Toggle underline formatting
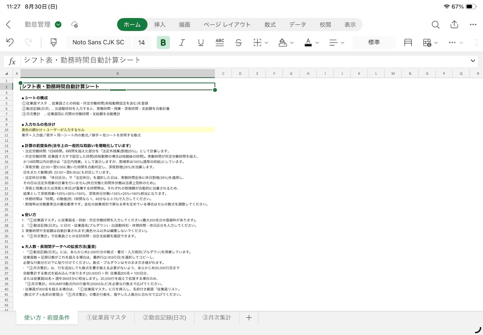The height and width of the screenshot is (335, 483). coord(201,42)
